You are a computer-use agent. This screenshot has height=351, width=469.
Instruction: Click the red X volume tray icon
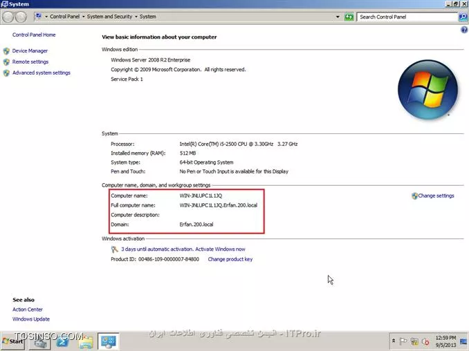(x=425, y=341)
